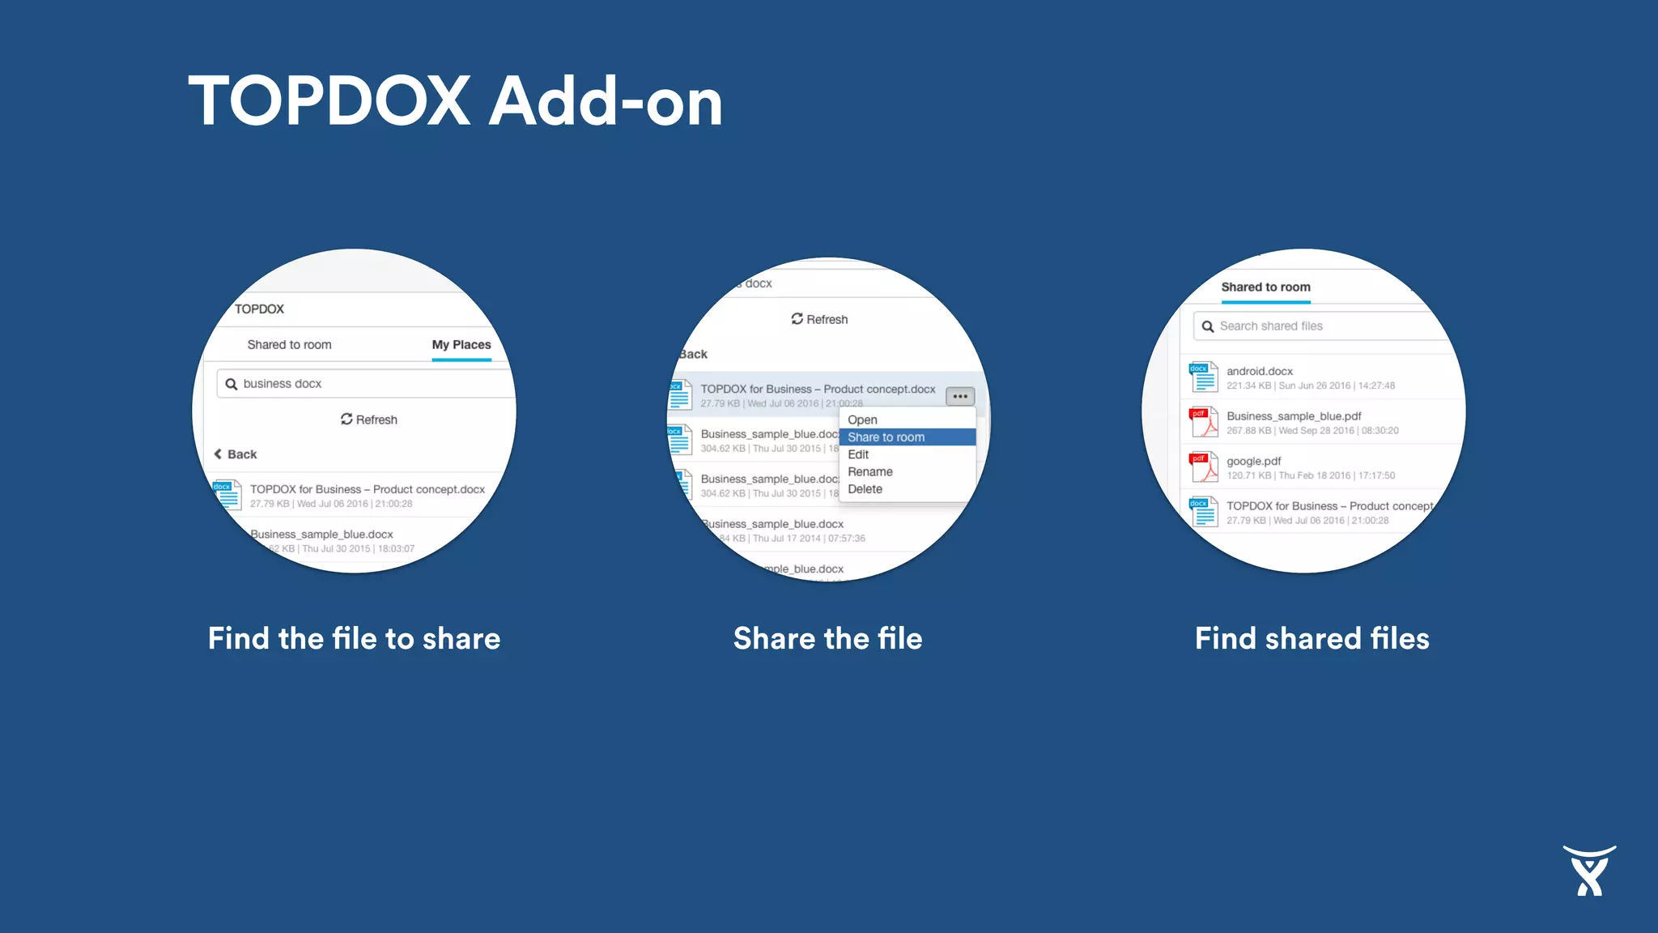Click the search icon in 'Search shared files' box
1658x933 pixels.
[1207, 326]
